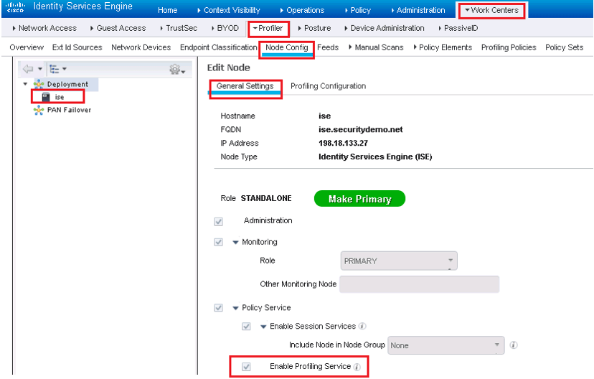Switch to Profiling Policies tab

click(509, 48)
